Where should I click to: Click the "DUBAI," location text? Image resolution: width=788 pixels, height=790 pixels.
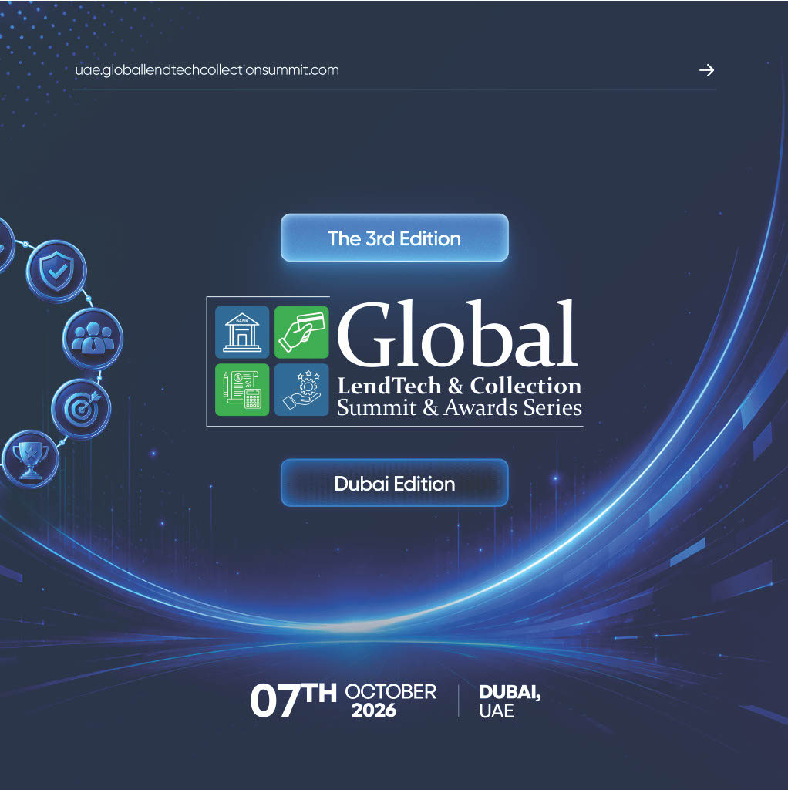[x=510, y=692]
